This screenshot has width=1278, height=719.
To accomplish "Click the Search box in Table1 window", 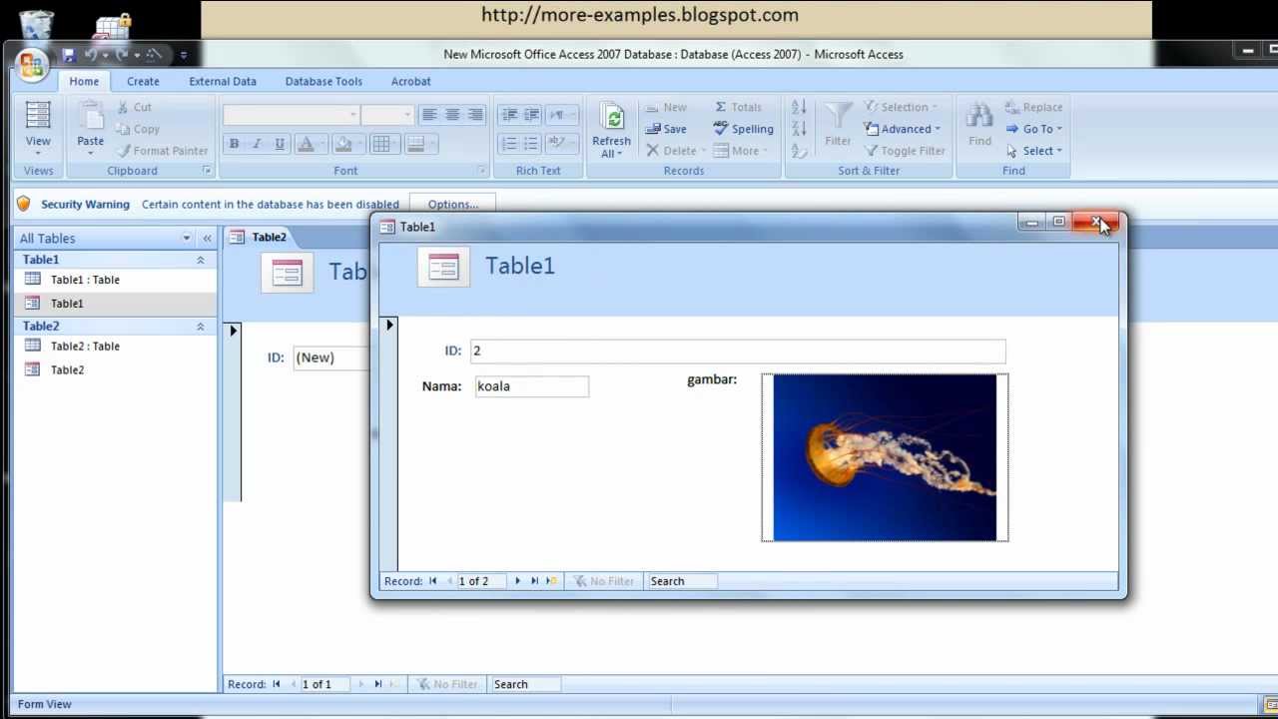I will [682, 581].
